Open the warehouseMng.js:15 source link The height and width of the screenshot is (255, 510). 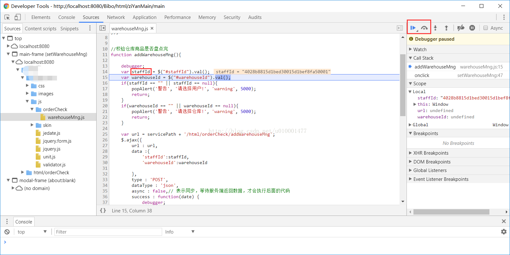click(x=481, y=67)
